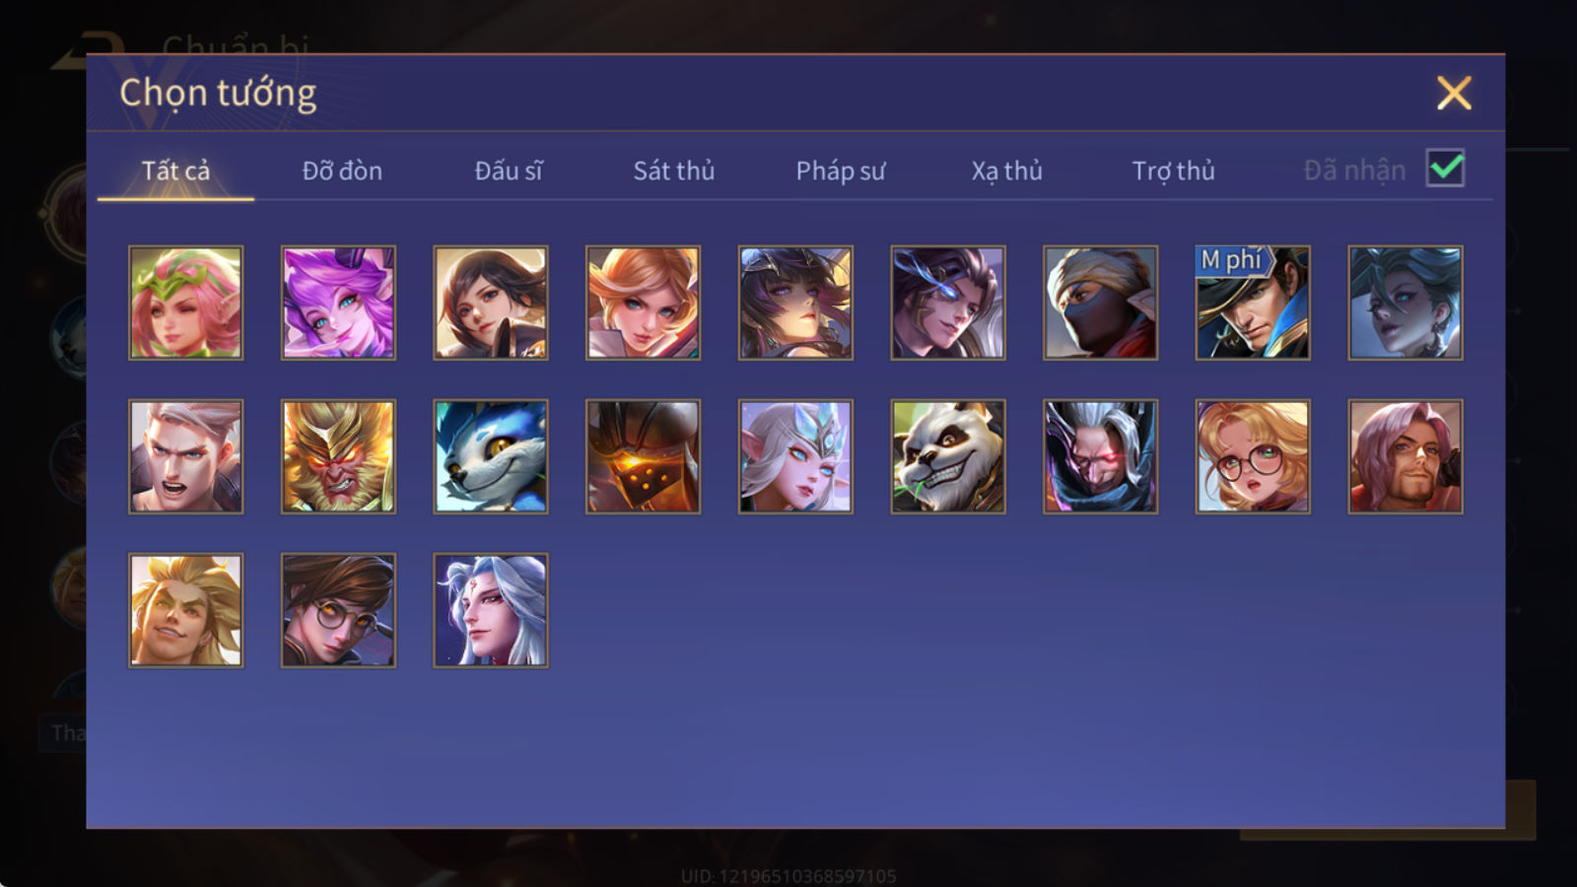Screen dimensions: 1577x887
Task: Switch to the 'Đỡ đòn' tab
Action: point(342,171)
